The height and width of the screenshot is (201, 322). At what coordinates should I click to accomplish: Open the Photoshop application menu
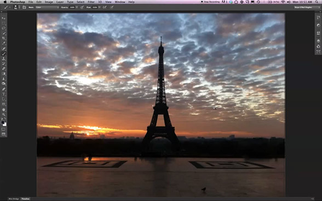(18, 2)
